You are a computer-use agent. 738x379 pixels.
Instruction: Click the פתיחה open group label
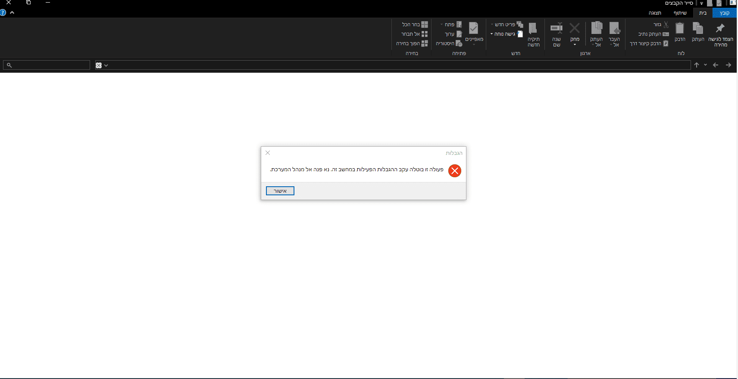[x=459, y=53]
